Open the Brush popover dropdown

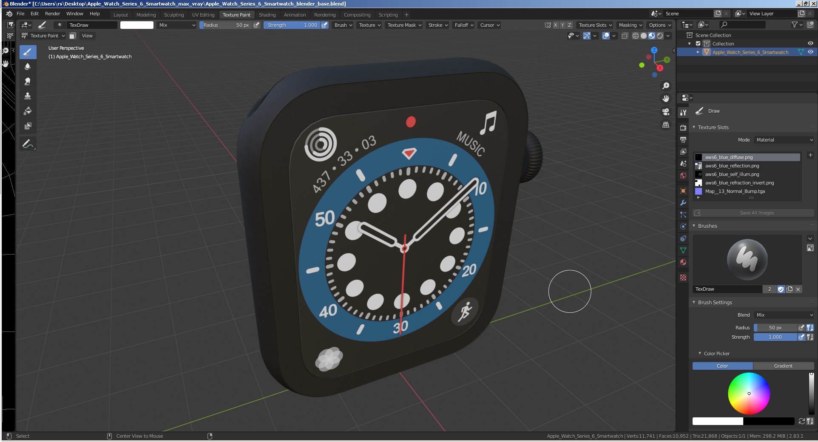[x=343, y=25]
